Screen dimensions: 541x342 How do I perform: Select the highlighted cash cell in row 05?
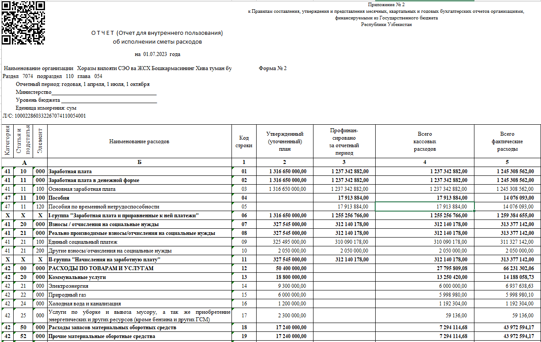425,207
